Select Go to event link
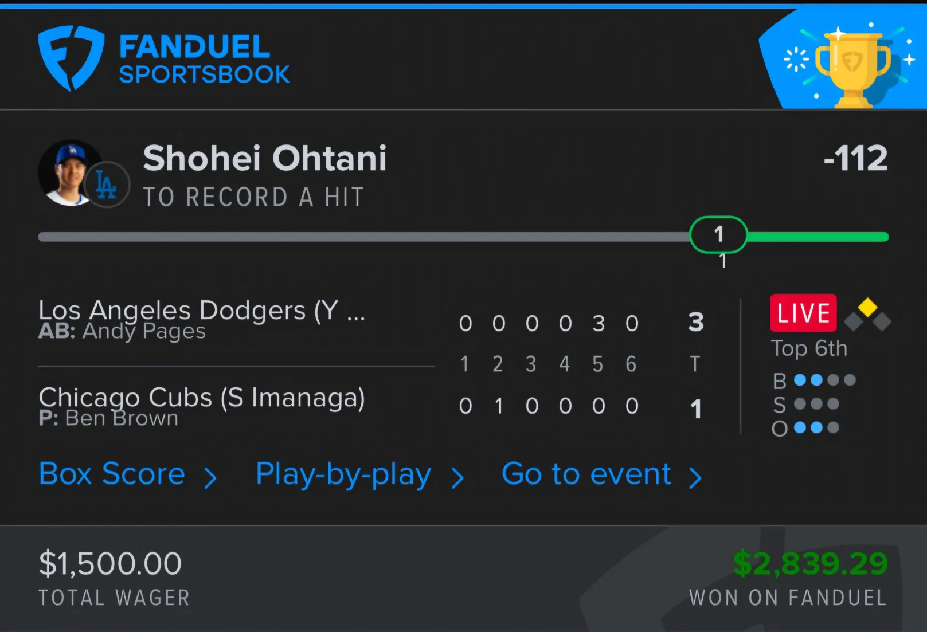Viewport: 927px width, 632px height. [586, 474]
